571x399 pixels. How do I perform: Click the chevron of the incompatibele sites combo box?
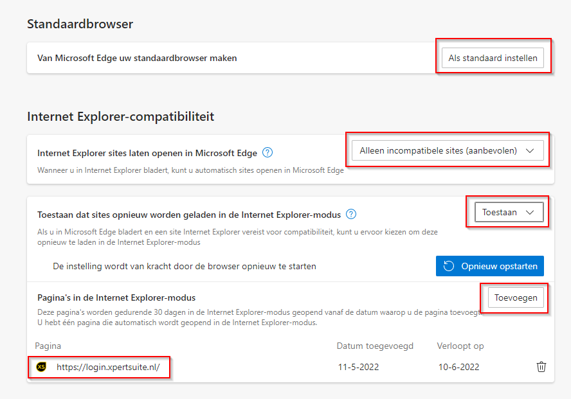(530, 150)
